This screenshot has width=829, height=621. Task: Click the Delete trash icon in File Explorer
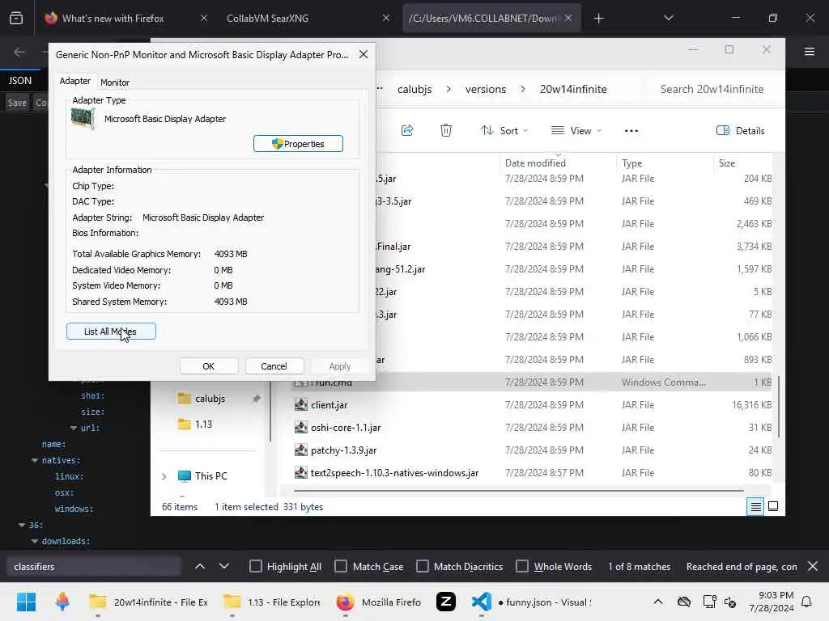[446, 130]
